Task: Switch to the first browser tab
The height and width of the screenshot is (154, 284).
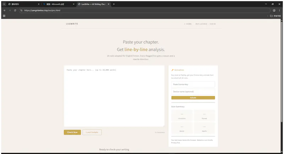Action: coord(23,4)
